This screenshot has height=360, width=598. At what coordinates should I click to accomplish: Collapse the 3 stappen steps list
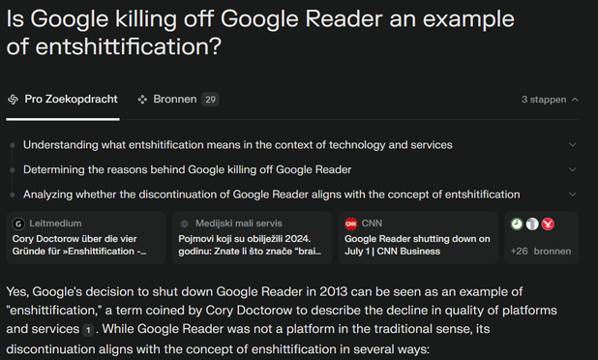pyautogui.click(x=550, y=100)
